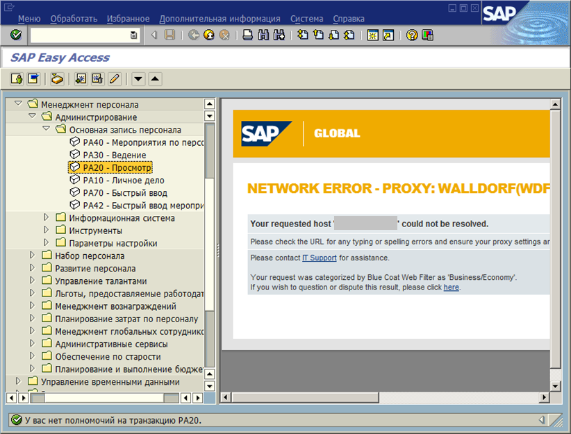Select PA42 - Быстрый ввод мероприятий

(136, 206)
